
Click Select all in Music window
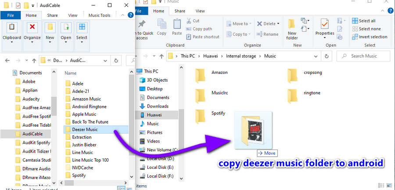364,21
